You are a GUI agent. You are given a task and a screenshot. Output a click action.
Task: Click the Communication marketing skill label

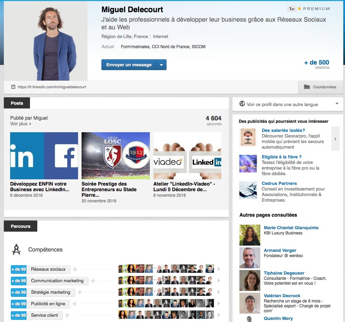tap(57, 280)
